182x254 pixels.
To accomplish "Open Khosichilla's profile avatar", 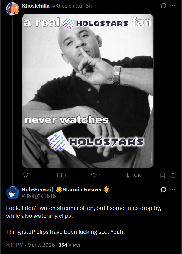I will coord(13,9).
